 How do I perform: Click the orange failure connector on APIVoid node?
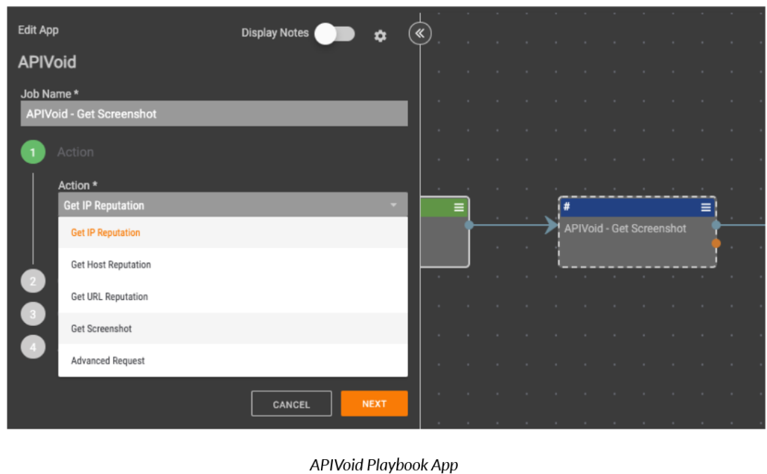pyautogui.click(x=716, y=243)
